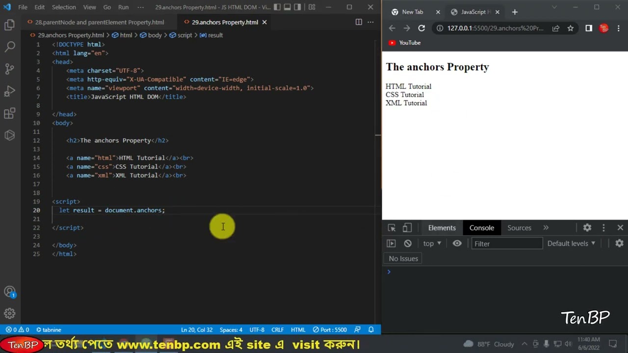Open the Run menu
The image size is (628, 353).
click(123, 7)
